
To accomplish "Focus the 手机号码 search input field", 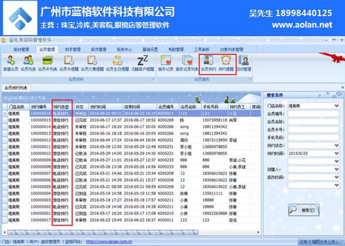I will (x=314, y=138).
